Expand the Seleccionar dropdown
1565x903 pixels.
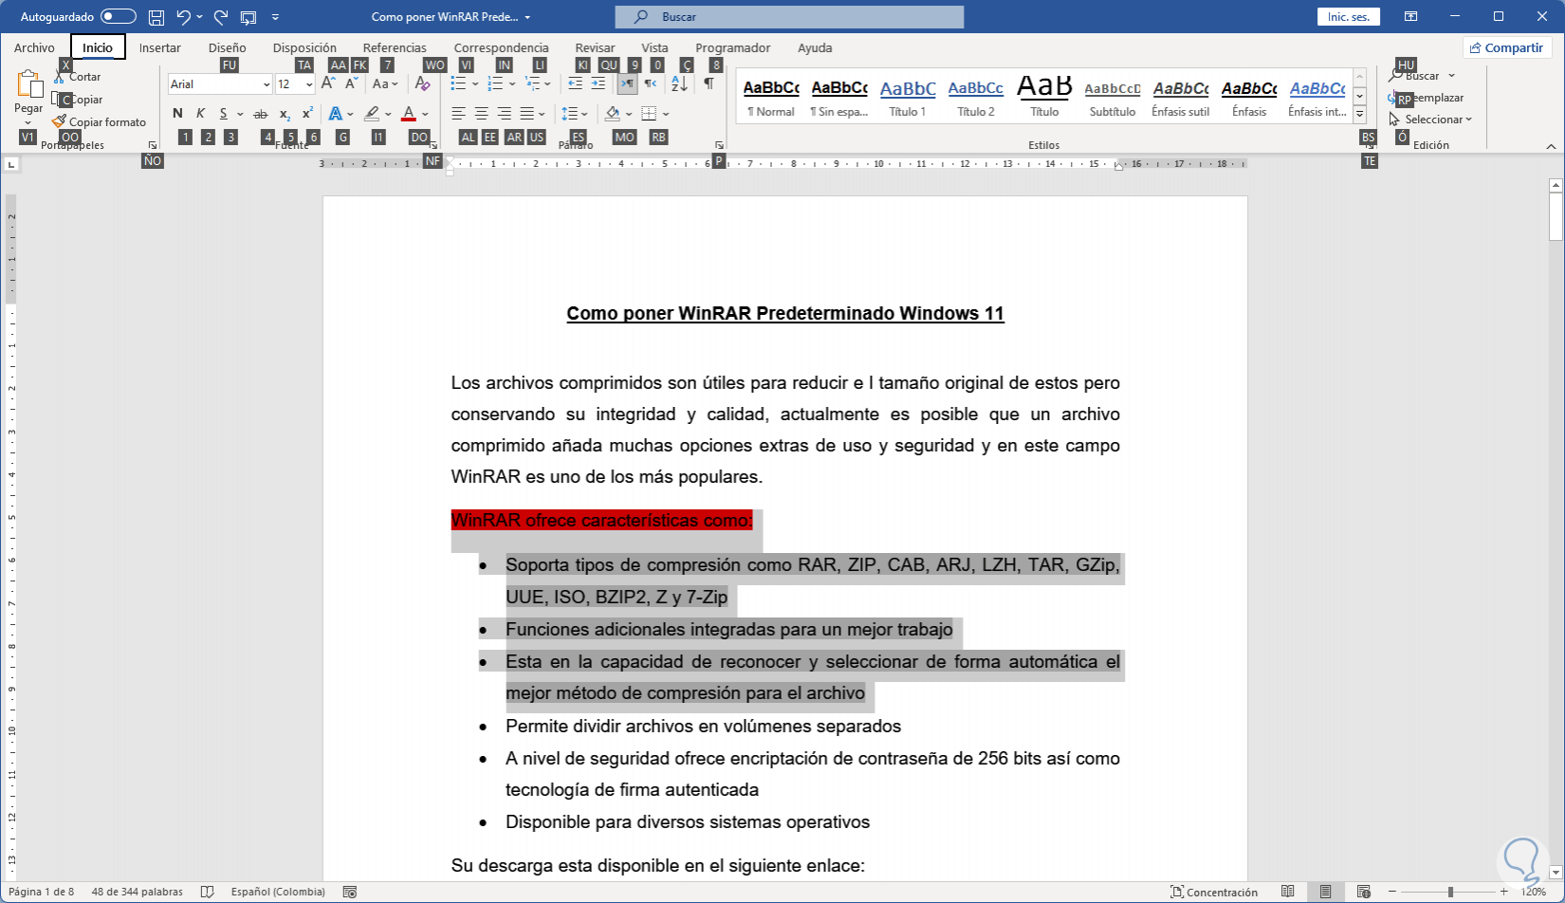pyautogui.click(x=1430, y=120)
